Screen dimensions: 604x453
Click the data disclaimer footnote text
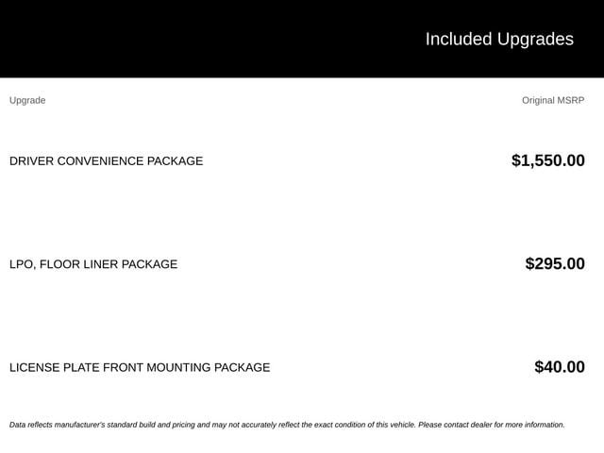(287, 425)
